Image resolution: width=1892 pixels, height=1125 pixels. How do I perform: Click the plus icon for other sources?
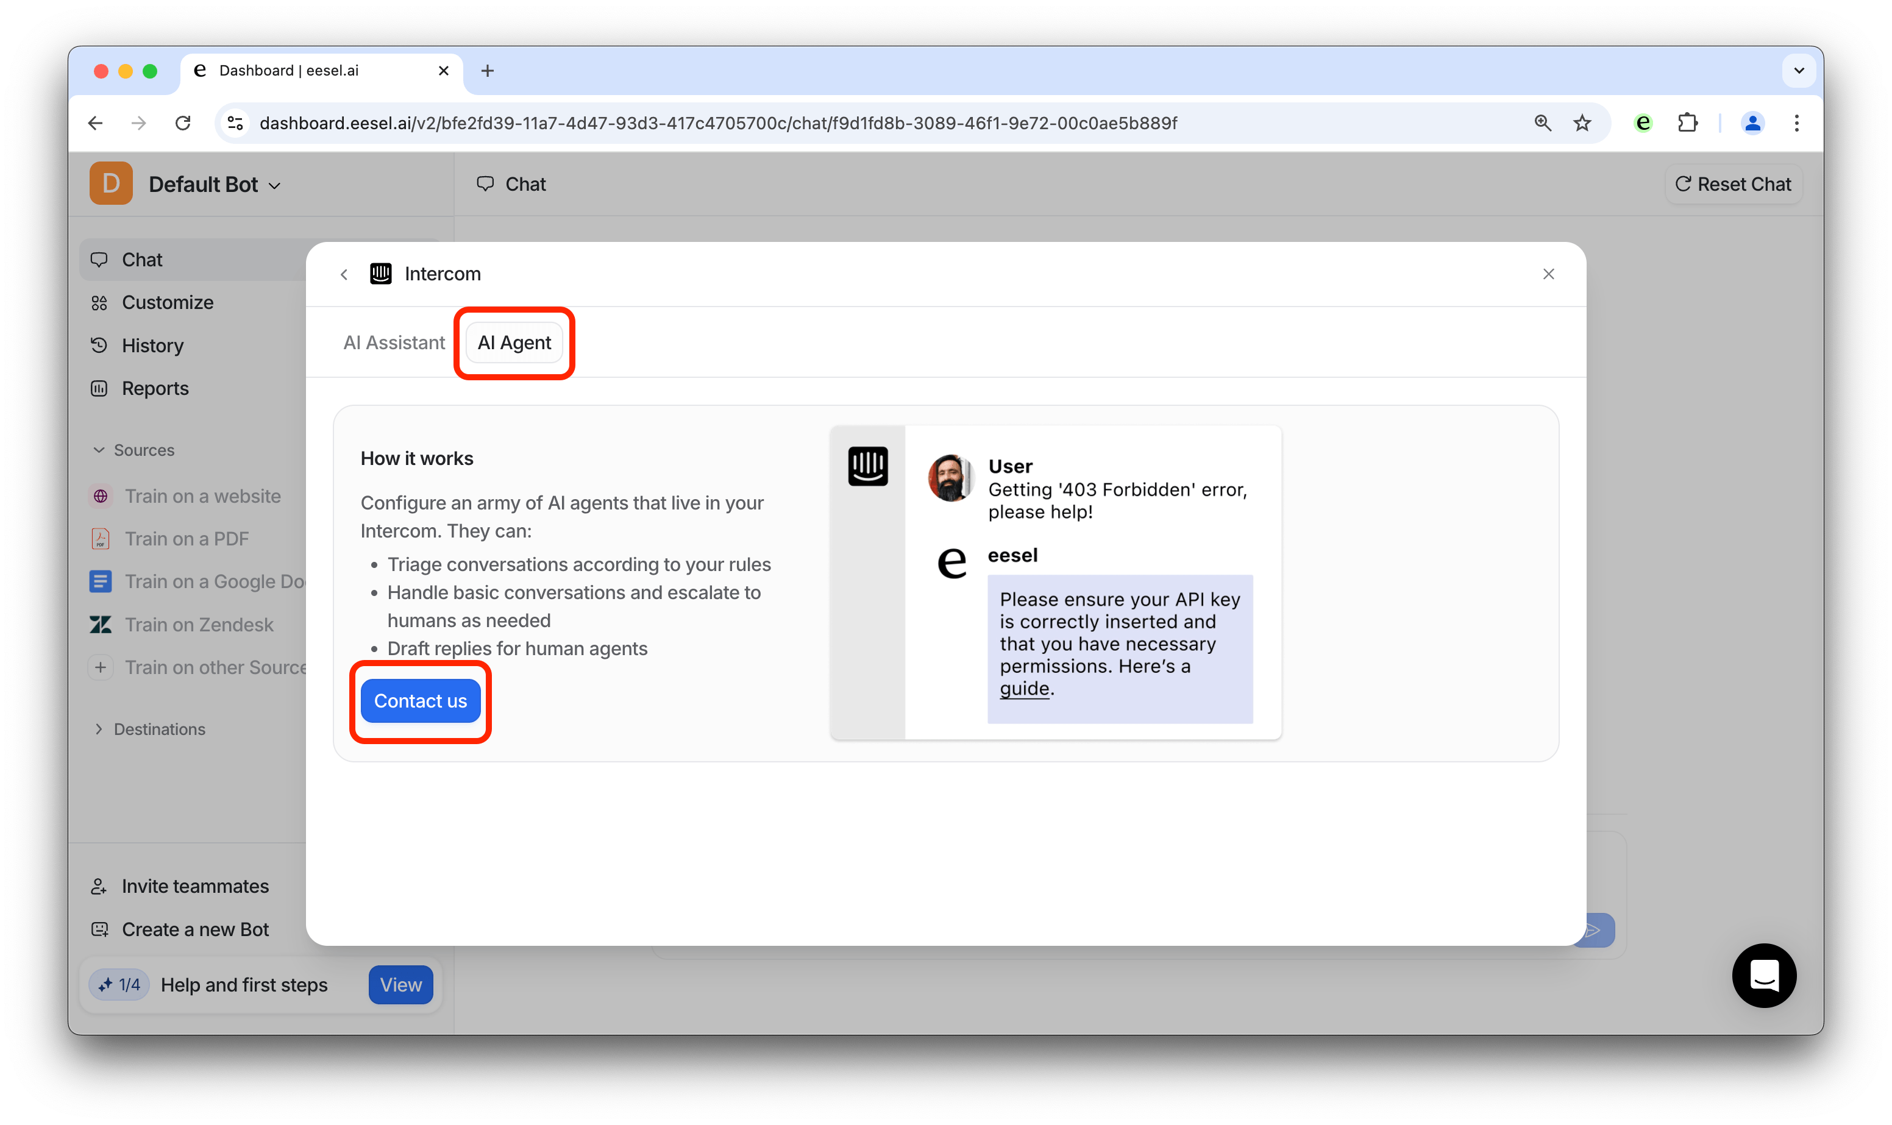[101, 667]
